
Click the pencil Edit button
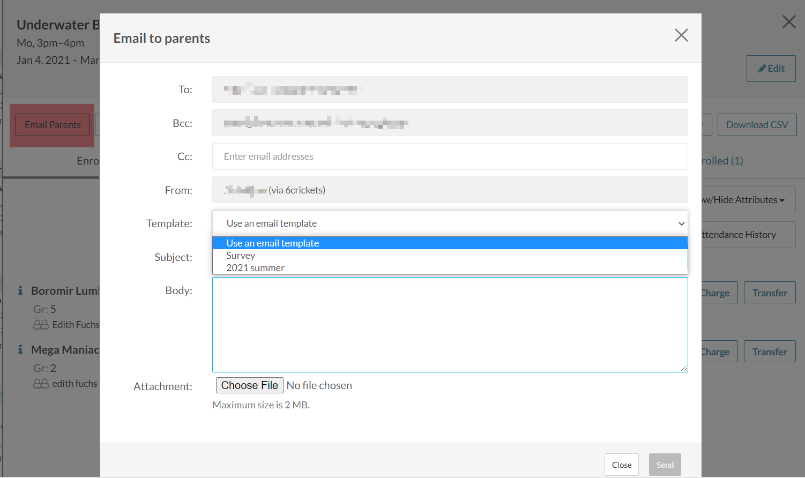pyautogui.click(x=771, y=69)
